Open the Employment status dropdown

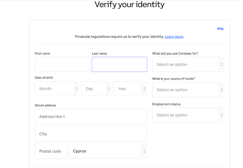point(185,115)
